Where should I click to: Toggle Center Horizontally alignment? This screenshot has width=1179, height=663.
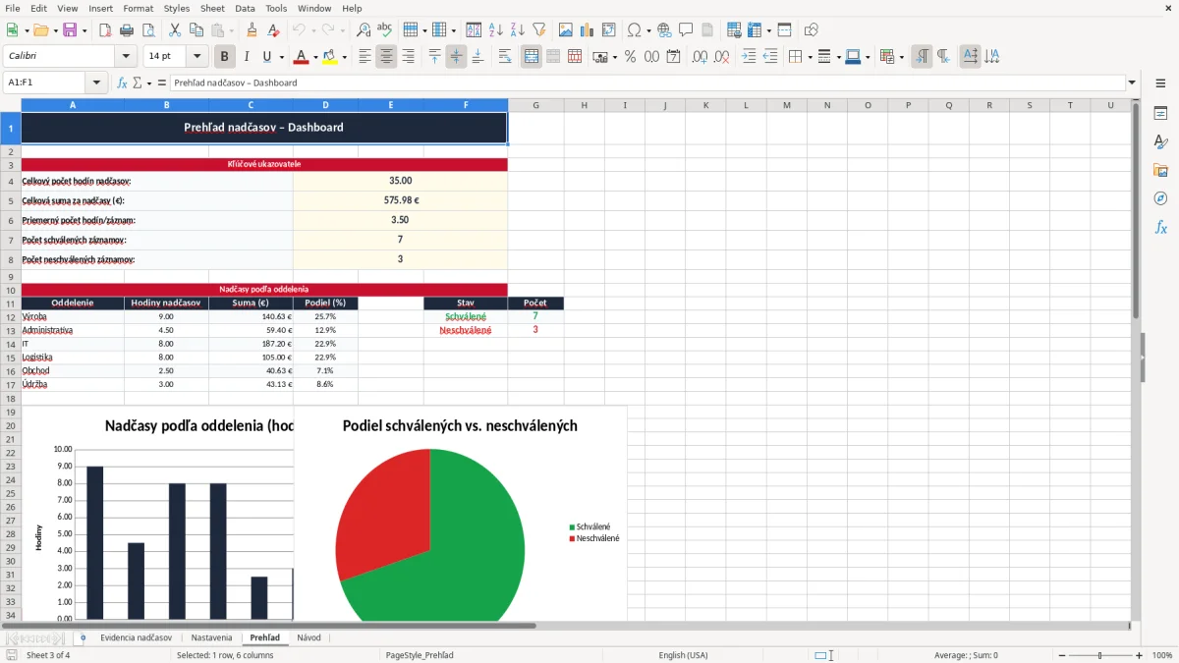(x=386, y=57)
